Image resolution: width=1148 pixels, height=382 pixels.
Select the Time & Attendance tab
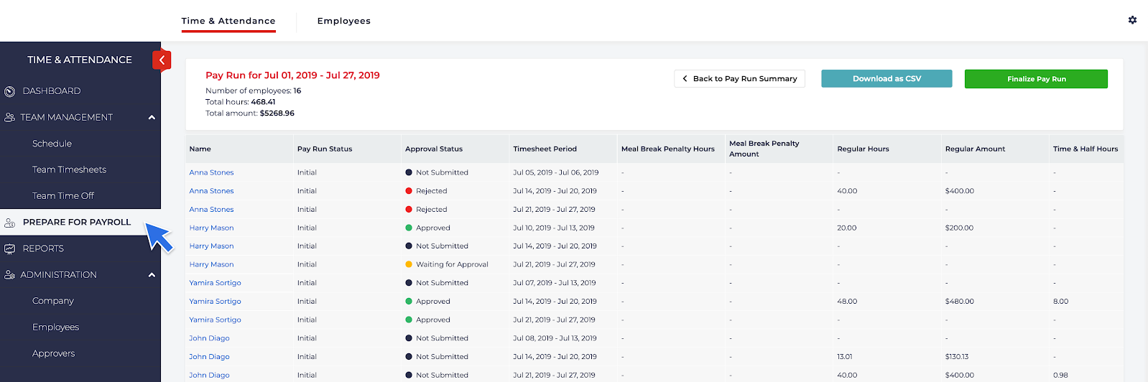228,21
